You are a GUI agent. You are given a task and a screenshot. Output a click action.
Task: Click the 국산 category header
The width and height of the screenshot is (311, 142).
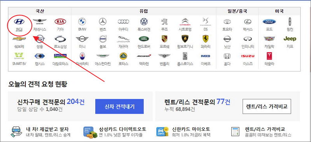[x=40, y=11]
